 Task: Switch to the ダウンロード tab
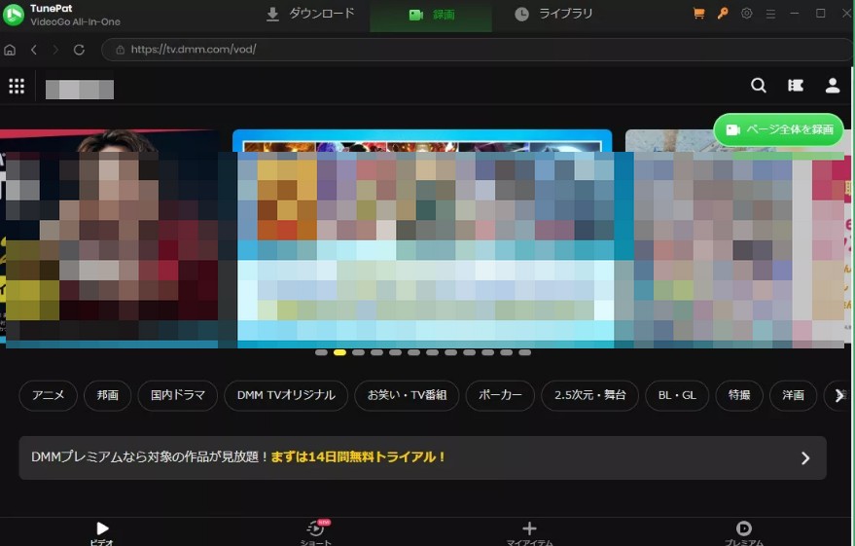pos(310,14)
